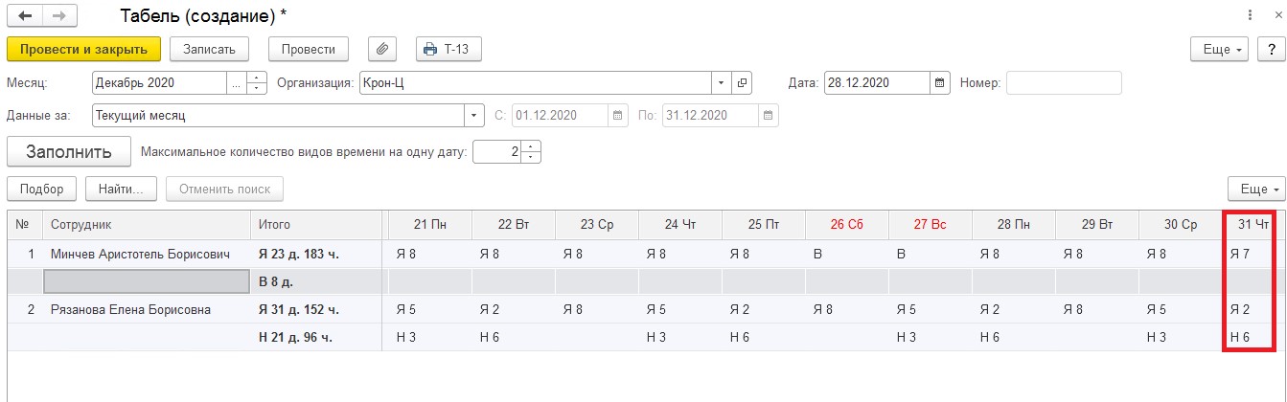
Task: Open the T-13 print form
Action: point(448,49)
